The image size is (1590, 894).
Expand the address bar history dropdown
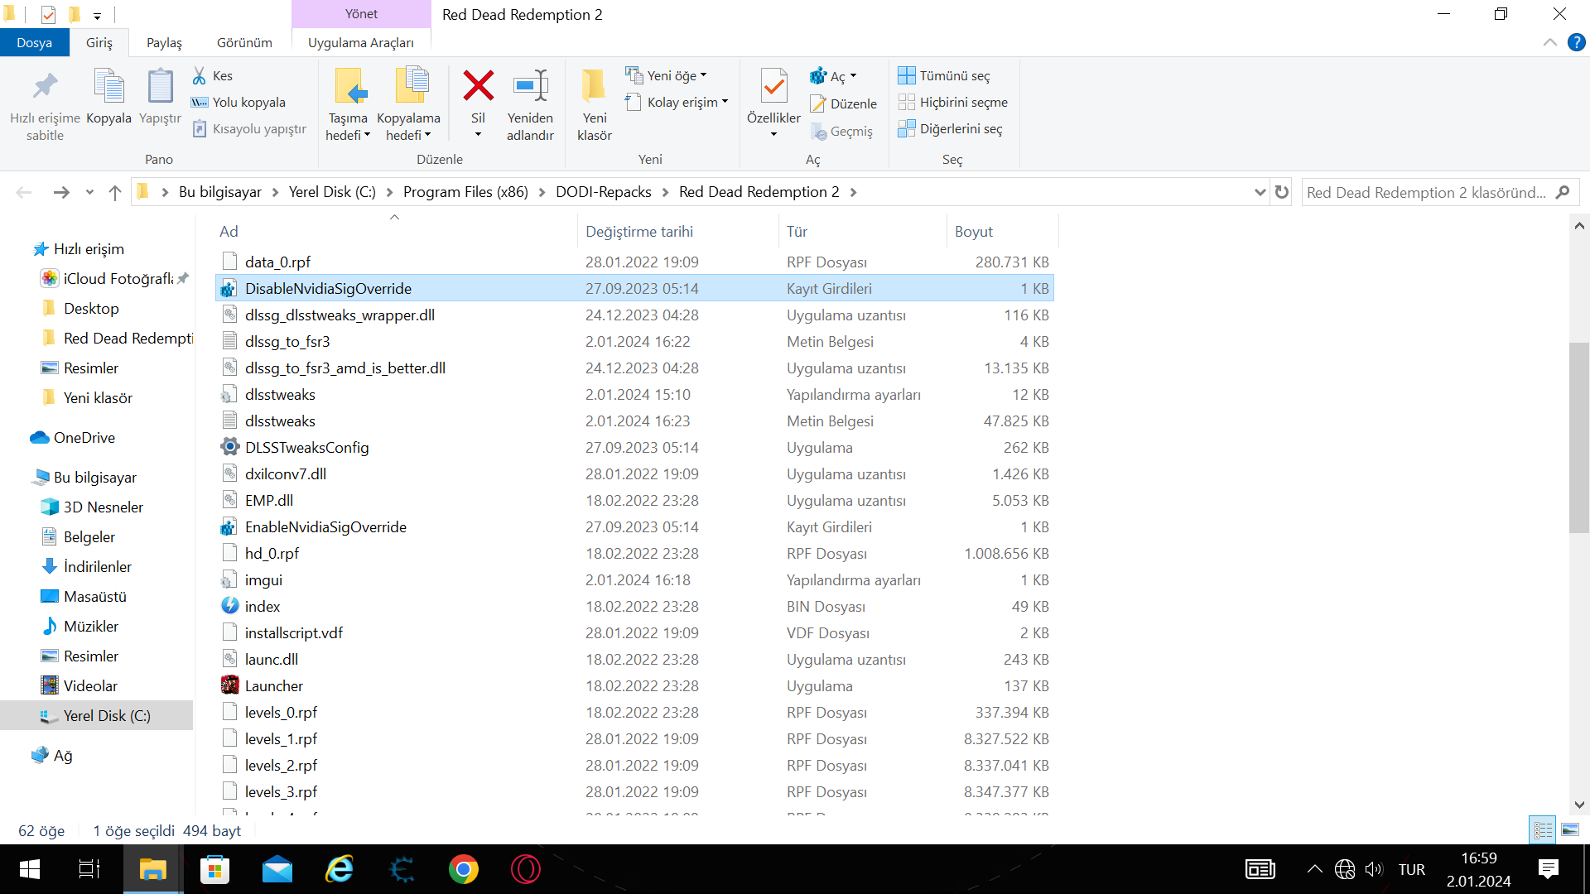tap(1260, 192)
